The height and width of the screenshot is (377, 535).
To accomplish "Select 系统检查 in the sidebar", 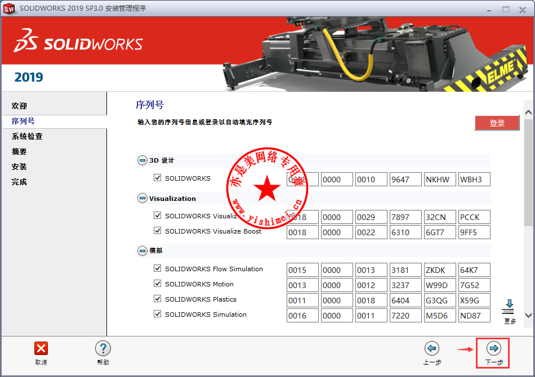I will (27, 136).
